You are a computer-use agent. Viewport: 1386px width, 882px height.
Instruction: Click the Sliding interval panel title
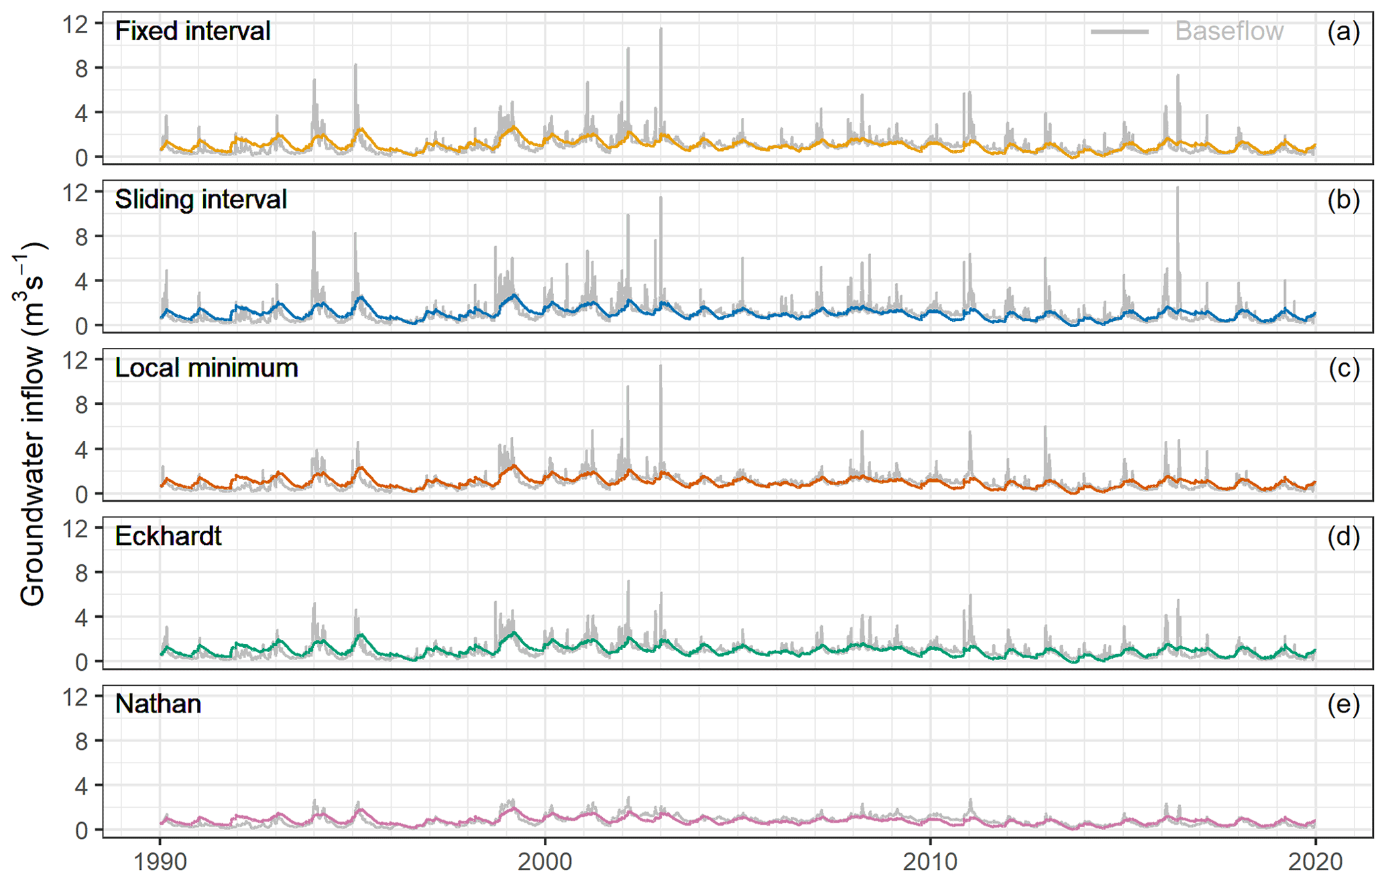click(x=200, y=200)
